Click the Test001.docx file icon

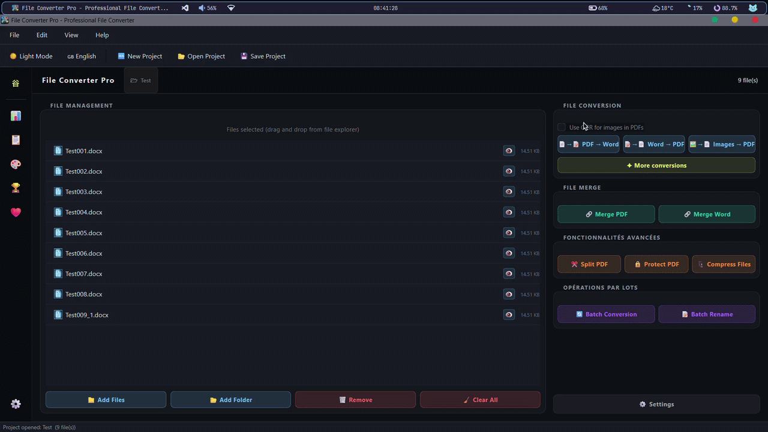click(x=58, y=151)
